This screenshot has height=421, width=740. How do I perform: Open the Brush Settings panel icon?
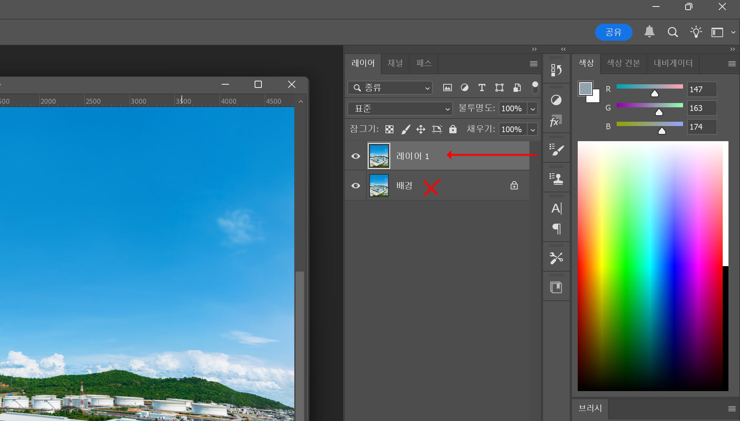(556, 149)
